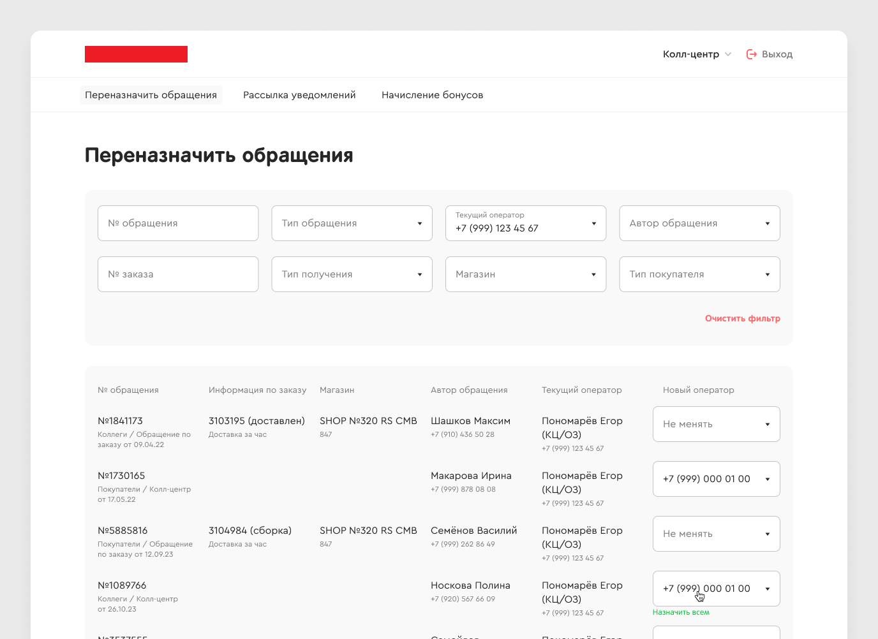The image size is (878, 639).
Task: Open the Переназначить обращения tab
Action: [x=151, y=95]
